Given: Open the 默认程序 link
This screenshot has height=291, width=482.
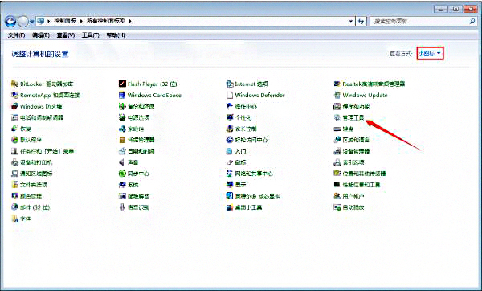Looking at the screenshot, I should coord(31,140).
